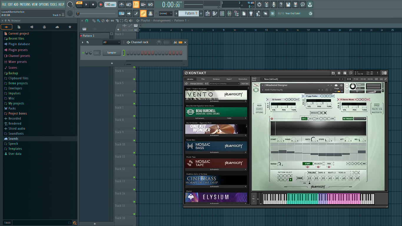Click the scissors audio editor icon

point(266,4)
